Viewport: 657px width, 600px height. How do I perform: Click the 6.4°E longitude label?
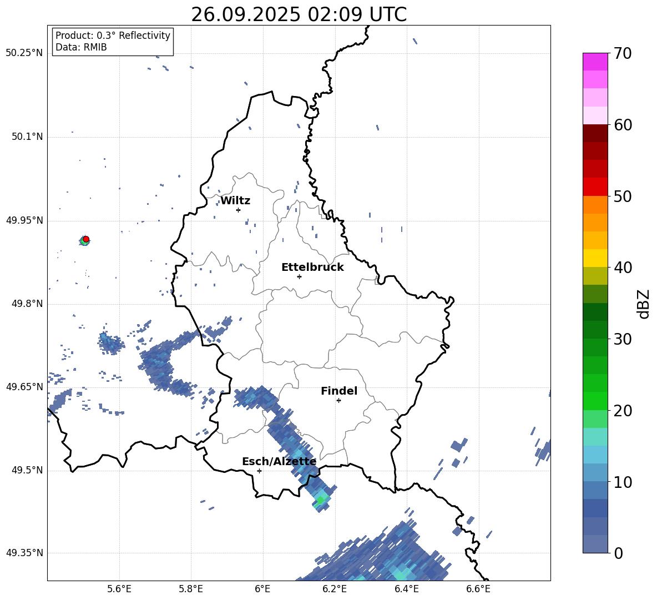(x=406, y=589)
